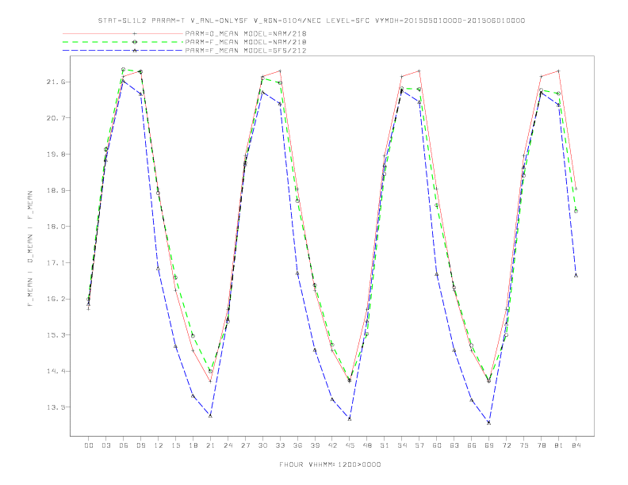628x485 pixels.
Task: Click x-axis tick label 24
Action: point(228,445)
